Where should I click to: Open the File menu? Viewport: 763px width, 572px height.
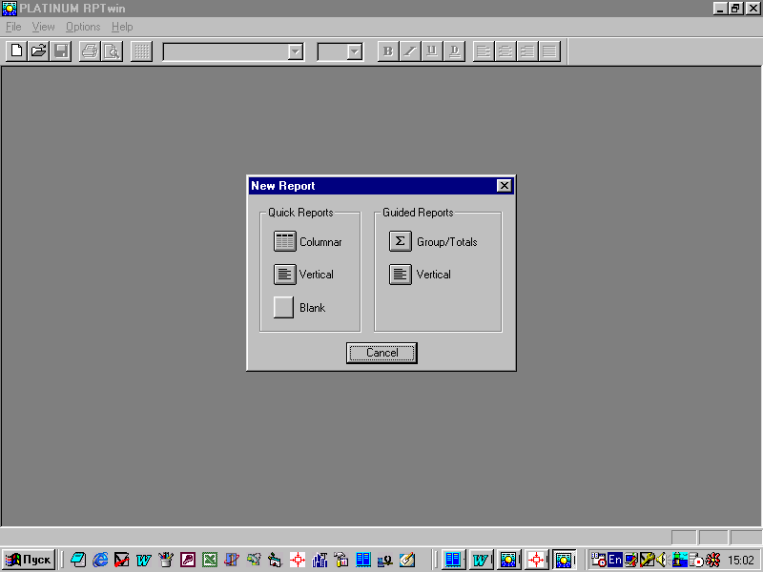point(13,27)
